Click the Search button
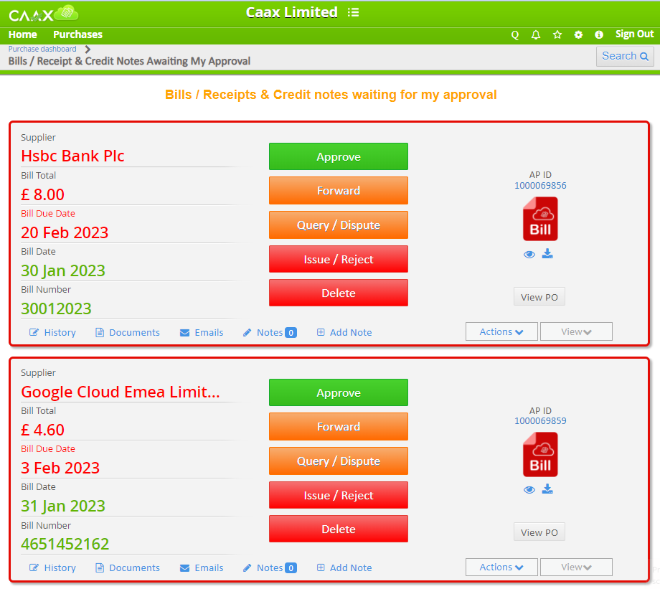 coord(625,57)
